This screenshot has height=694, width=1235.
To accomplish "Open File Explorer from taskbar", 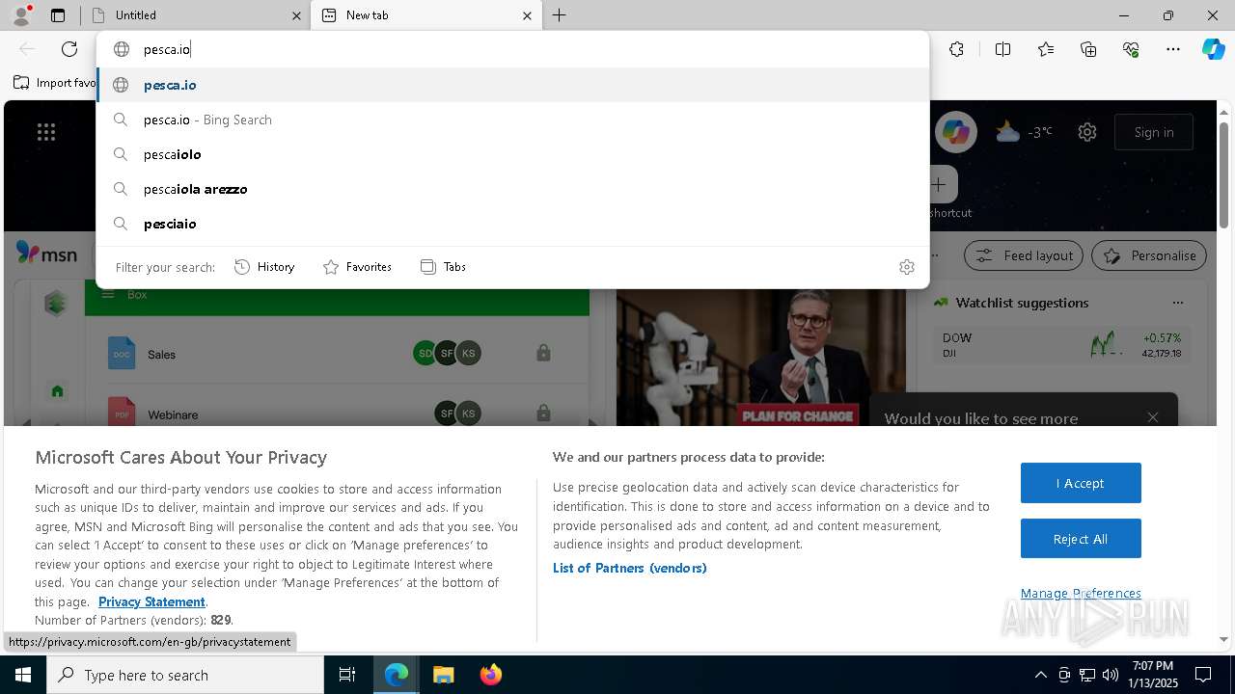I will tap(443, 675).
